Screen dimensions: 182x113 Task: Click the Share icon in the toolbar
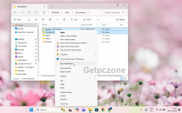[57, 20]
